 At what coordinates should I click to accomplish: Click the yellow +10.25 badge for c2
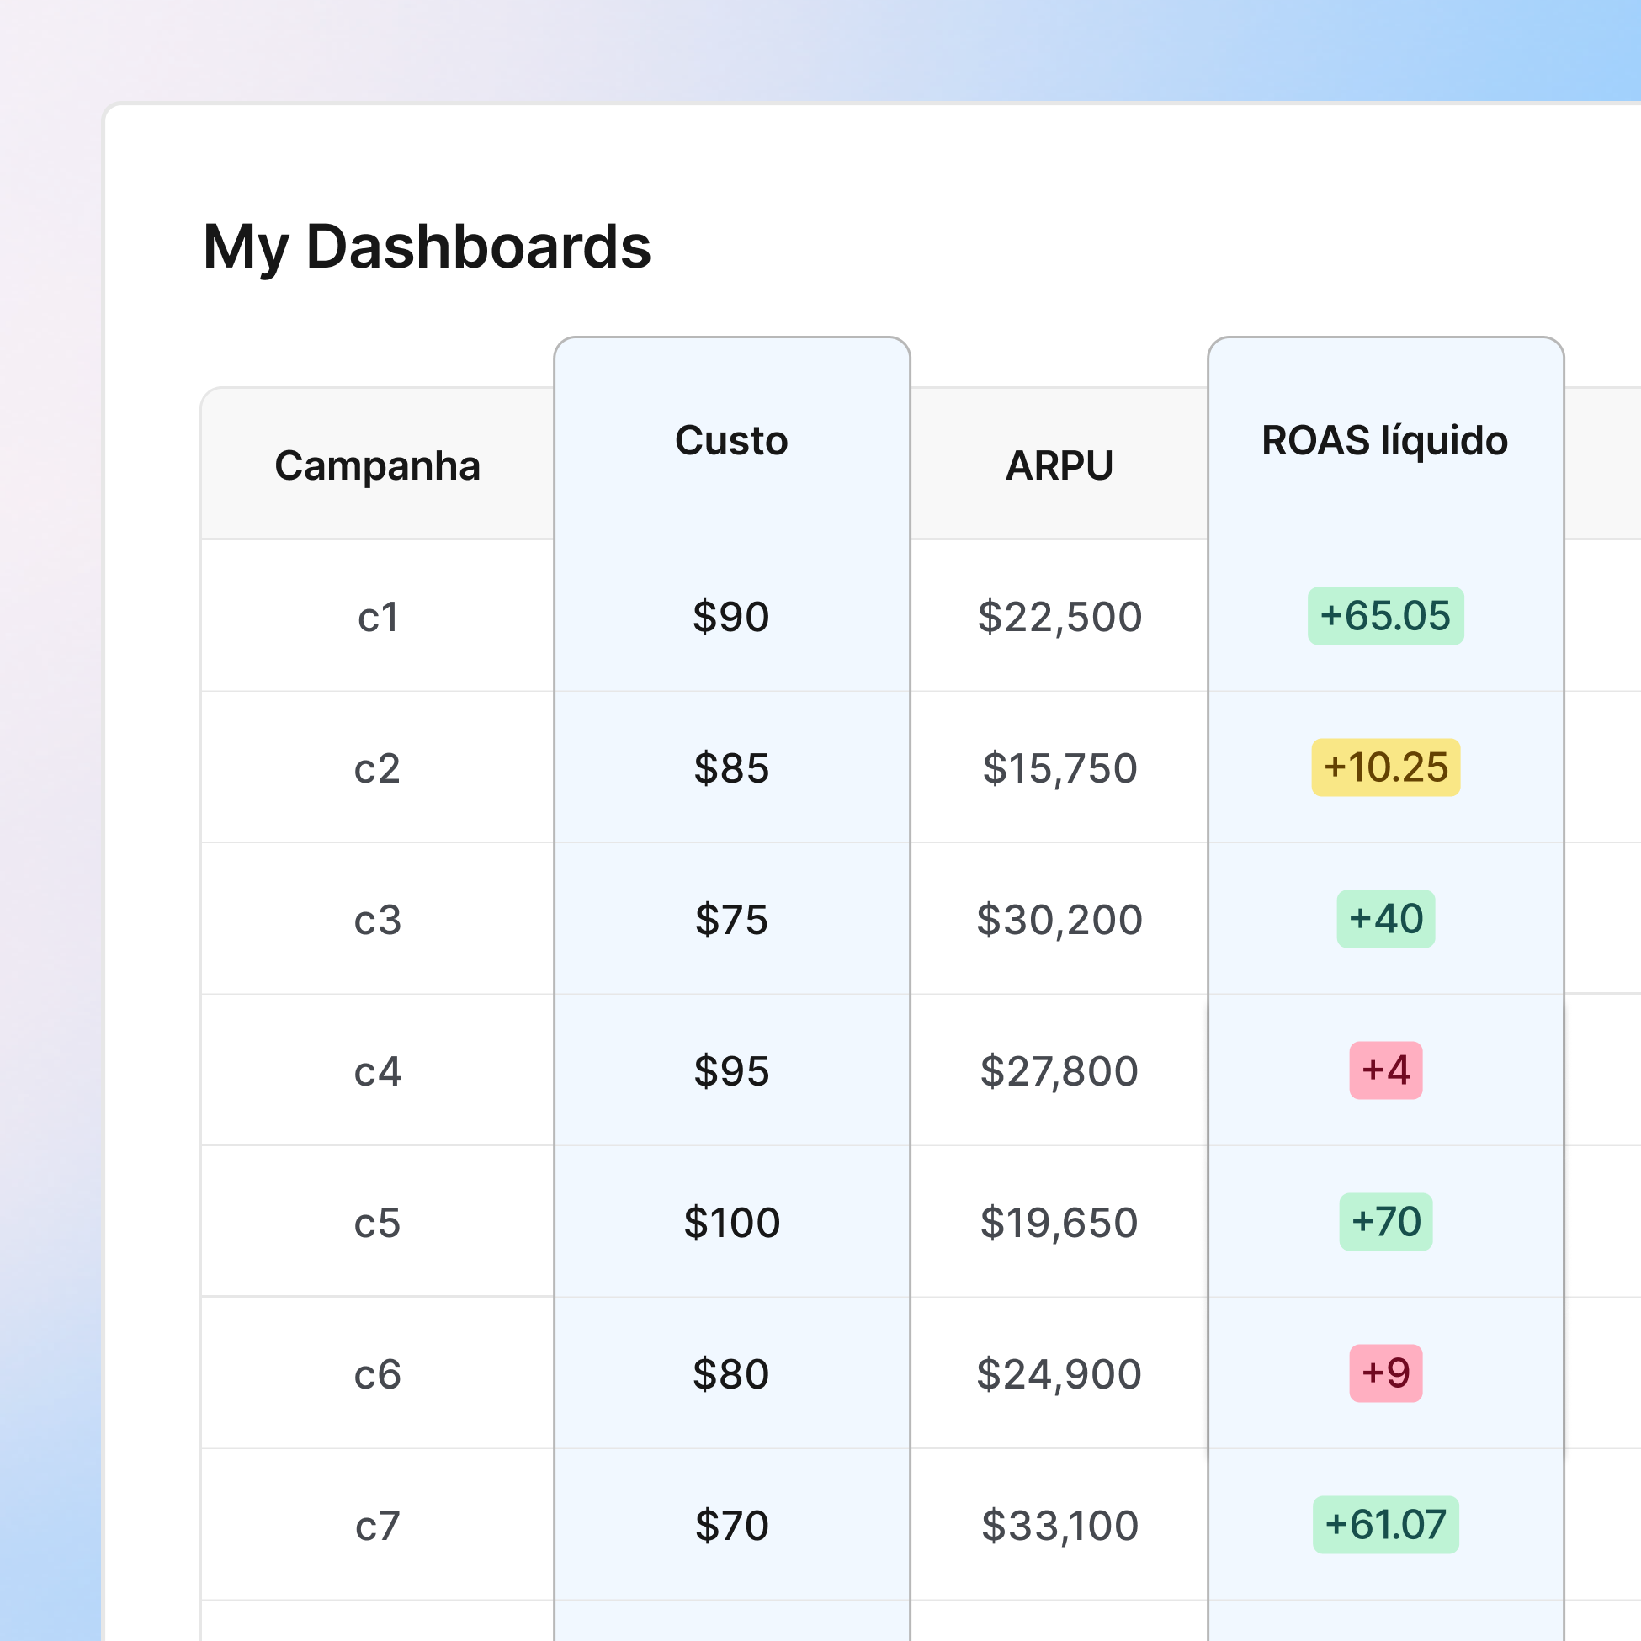[x=1384, y=767]
